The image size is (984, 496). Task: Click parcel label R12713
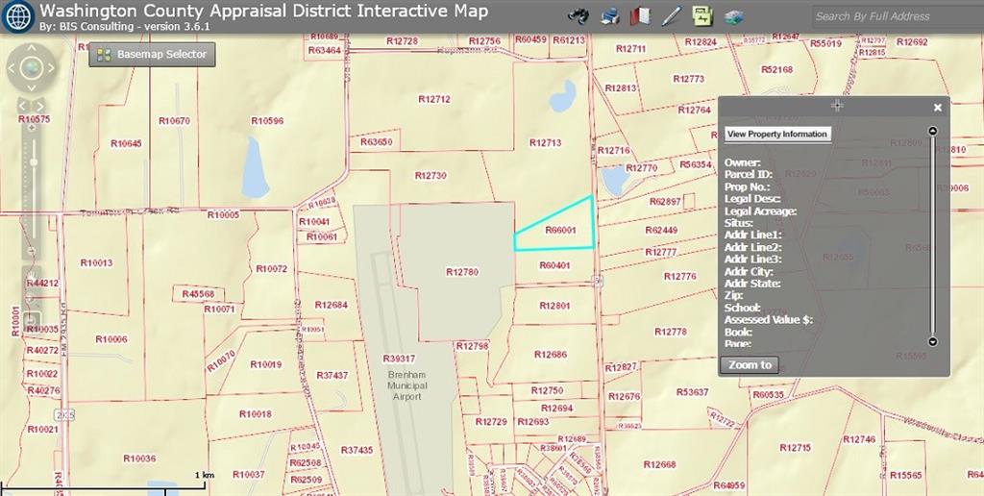tap(545, 142)
